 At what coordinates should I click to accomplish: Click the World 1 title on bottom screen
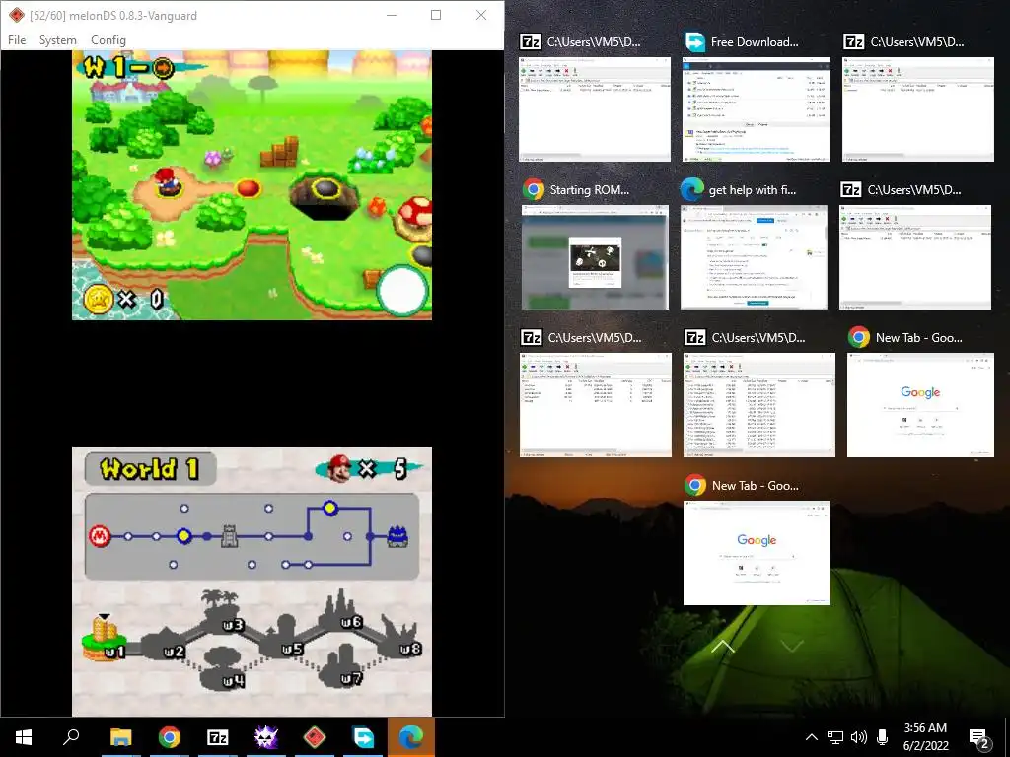pos(150,468)
